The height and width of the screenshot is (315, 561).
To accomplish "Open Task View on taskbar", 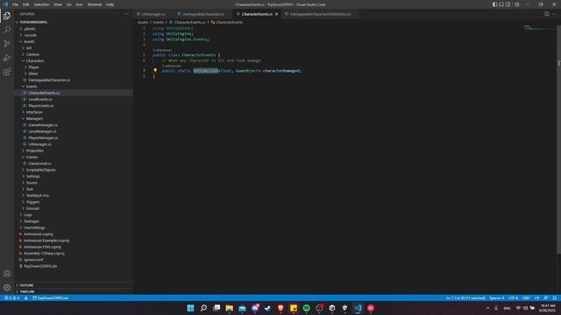I will coord(217,308).
